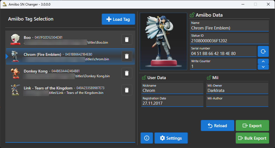
Task: Open the Settings dialog
Action: click(171, 138)
